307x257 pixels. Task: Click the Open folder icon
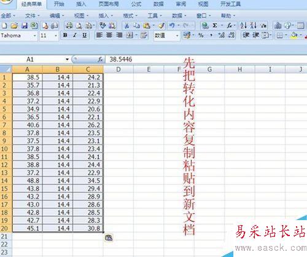click(14, 26)
